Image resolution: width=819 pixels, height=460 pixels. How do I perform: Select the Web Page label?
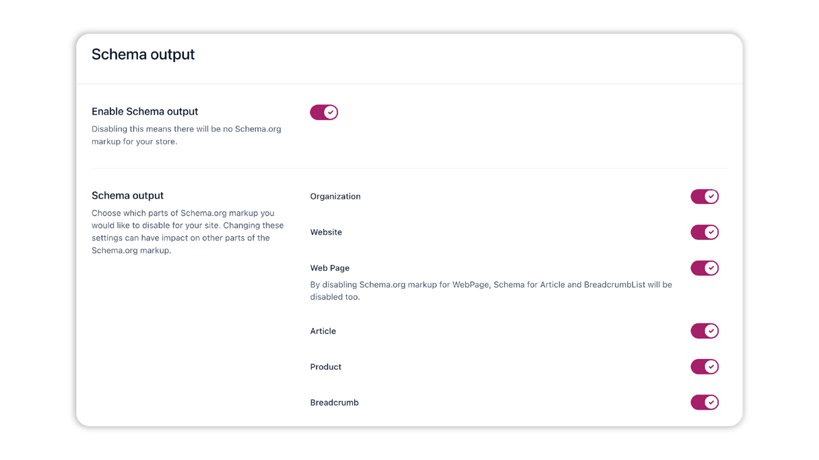click(330, 268)
